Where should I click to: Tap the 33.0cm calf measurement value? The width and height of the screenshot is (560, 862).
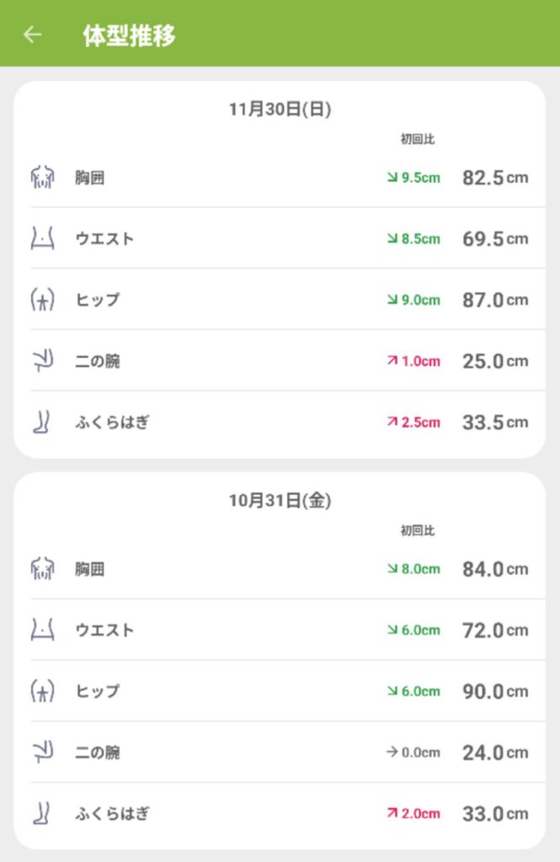(x=495, y=813)
